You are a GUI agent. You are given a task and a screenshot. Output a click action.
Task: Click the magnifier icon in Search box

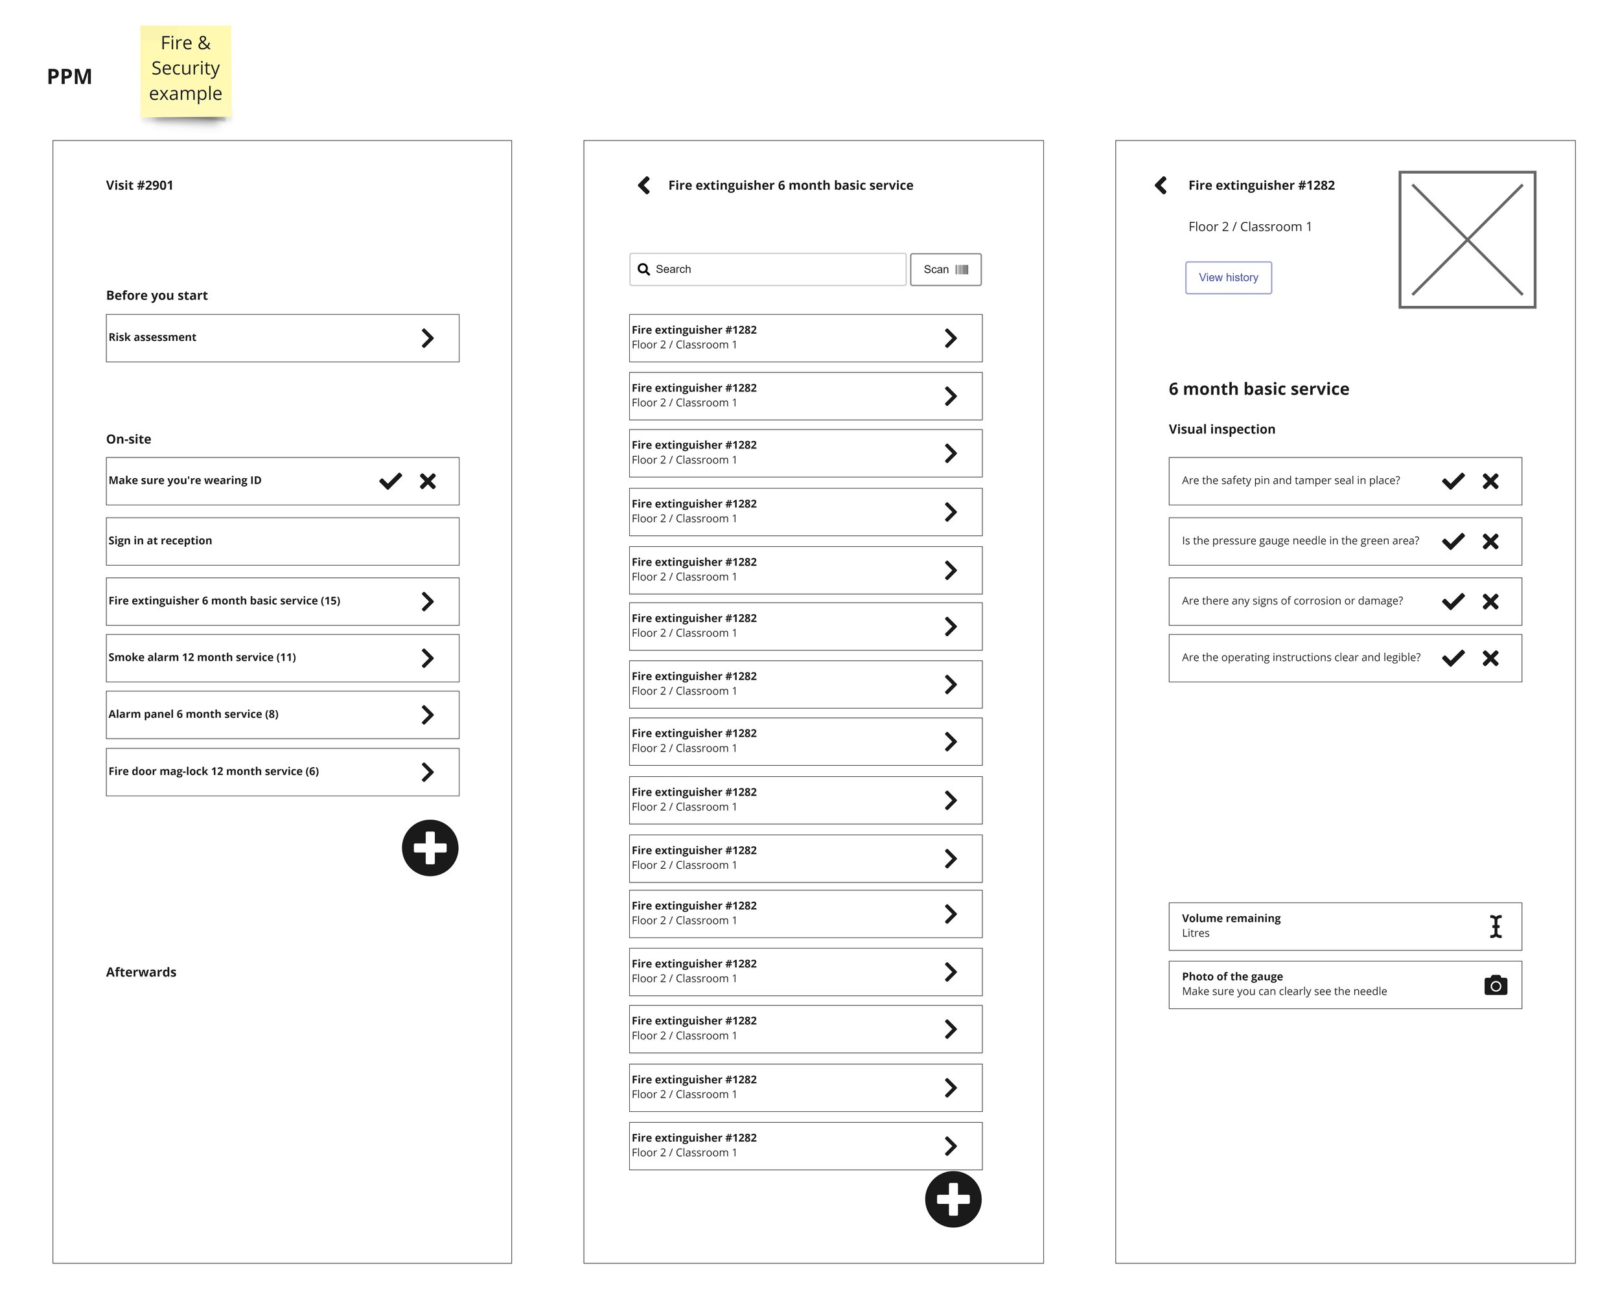(643, 269)
